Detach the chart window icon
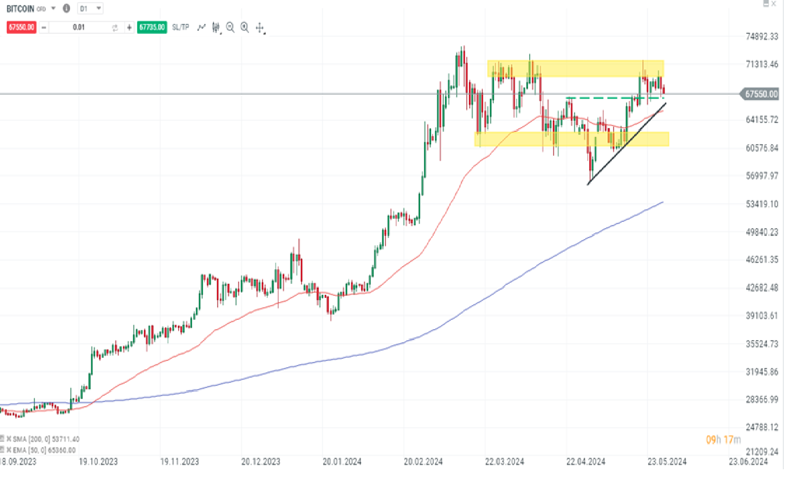800x500 pixels. (766, 4)
